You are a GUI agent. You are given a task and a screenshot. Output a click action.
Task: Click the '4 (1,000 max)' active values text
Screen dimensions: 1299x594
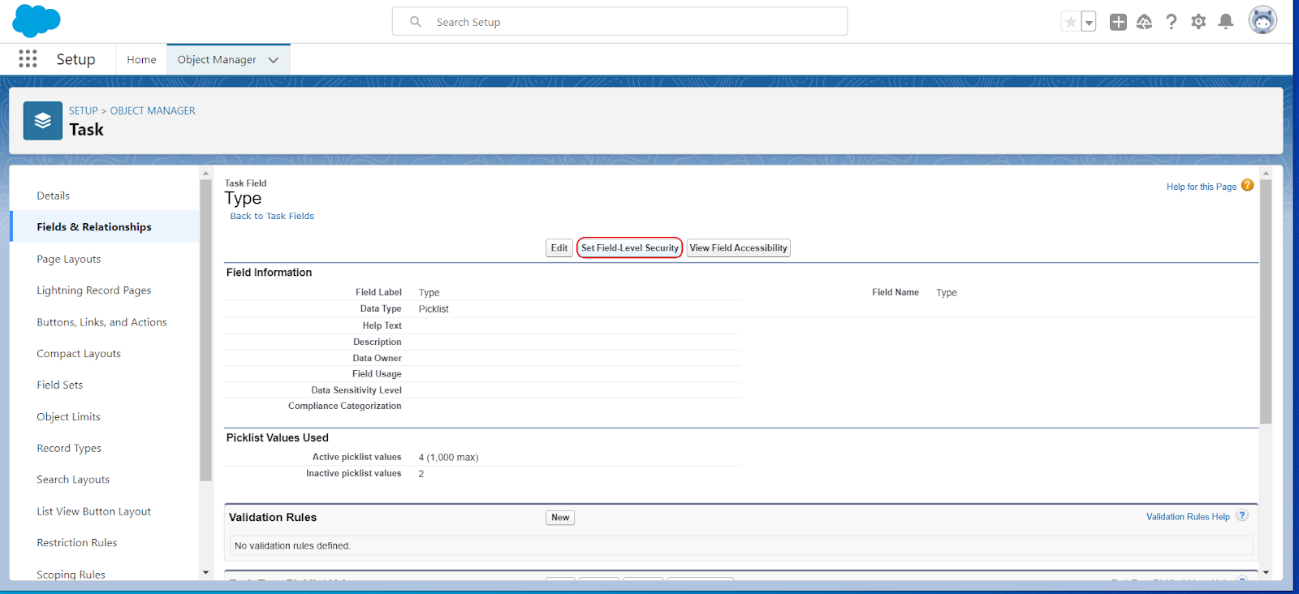click(x=448, y=458)
